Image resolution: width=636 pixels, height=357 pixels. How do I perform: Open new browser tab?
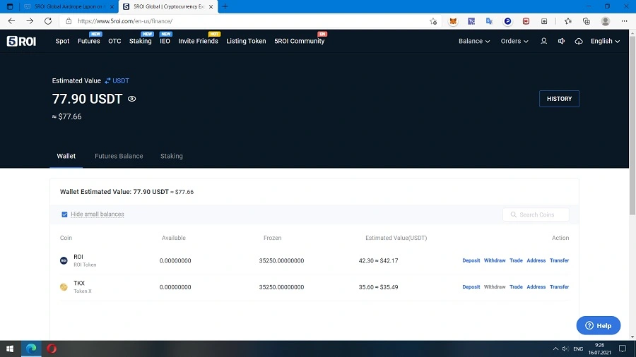(x=225, y=6)
